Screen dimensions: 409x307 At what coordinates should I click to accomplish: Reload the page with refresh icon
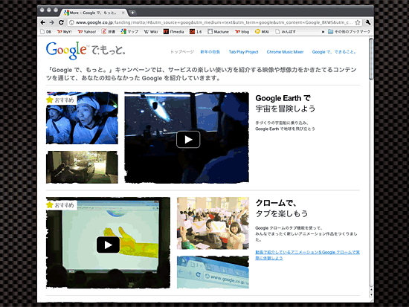click(x=61, y=22)
